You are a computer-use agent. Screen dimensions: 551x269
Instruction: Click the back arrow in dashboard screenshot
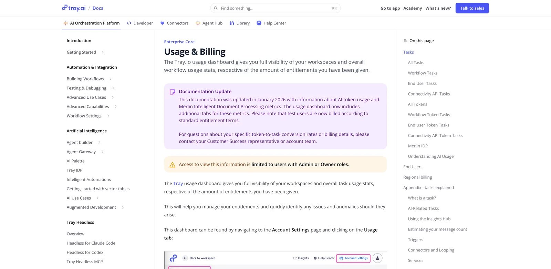coord(185,258)
